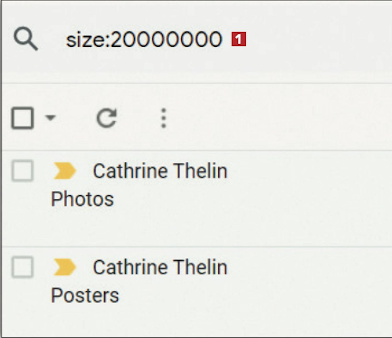Click Cathrine Thelin sender of Posters email
The image size is (392, 338).
[160, 267]
